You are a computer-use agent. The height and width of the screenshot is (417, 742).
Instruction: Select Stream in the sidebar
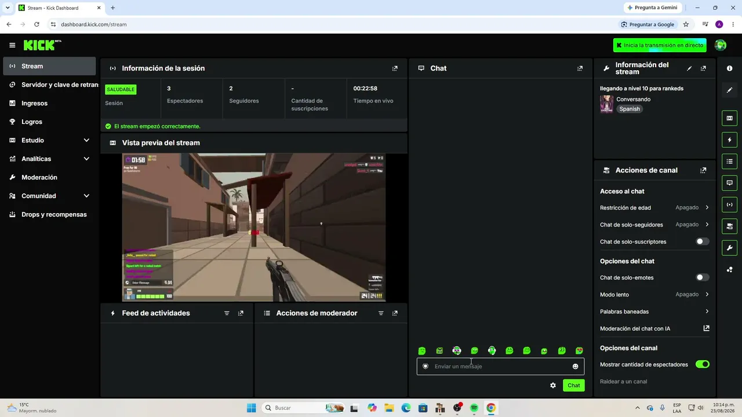(49, 66)
